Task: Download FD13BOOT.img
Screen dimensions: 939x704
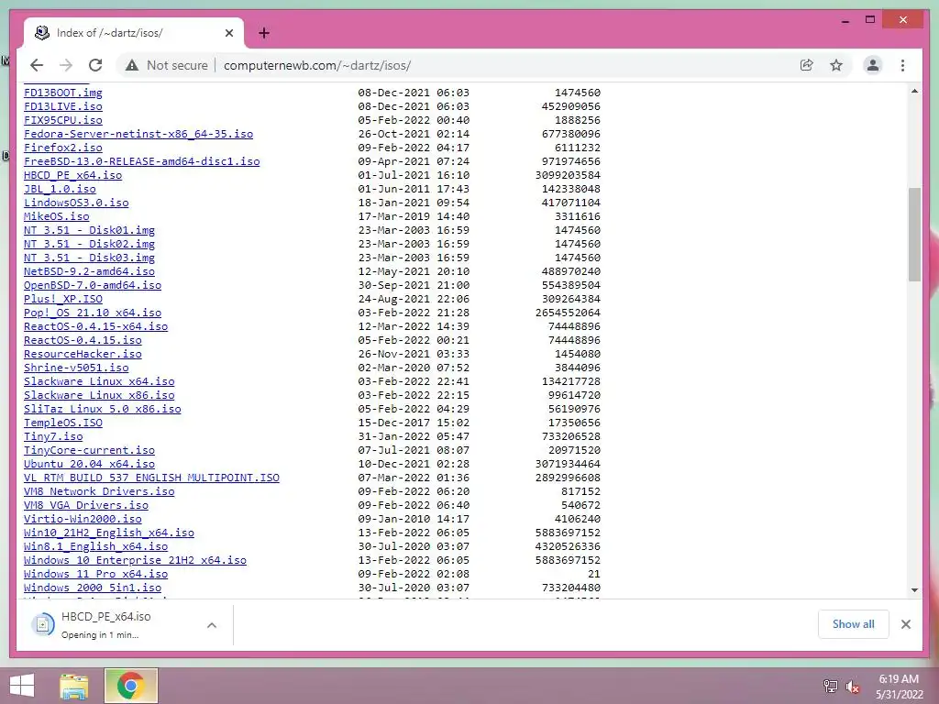Action: coord(63,93)
